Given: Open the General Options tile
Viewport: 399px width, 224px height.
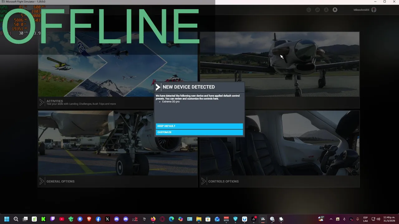Looking at the screenshot, I should [x=118, y=149].
